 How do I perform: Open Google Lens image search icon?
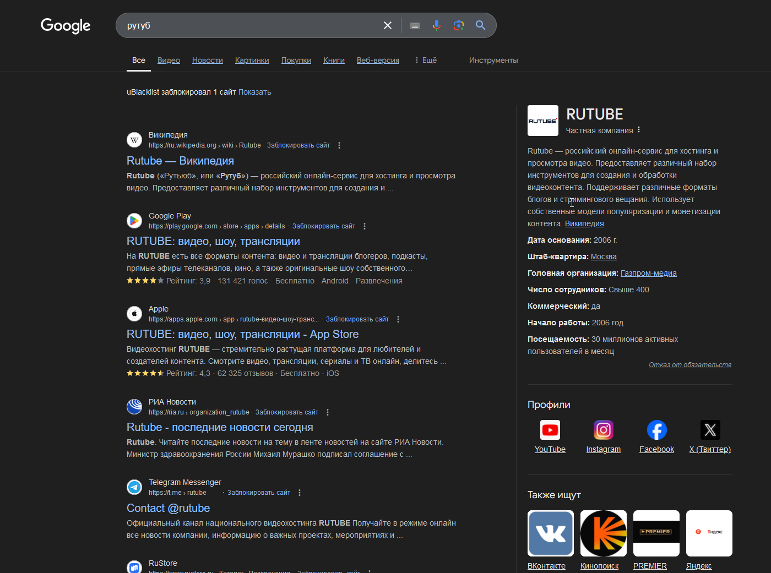coord(459,25)
